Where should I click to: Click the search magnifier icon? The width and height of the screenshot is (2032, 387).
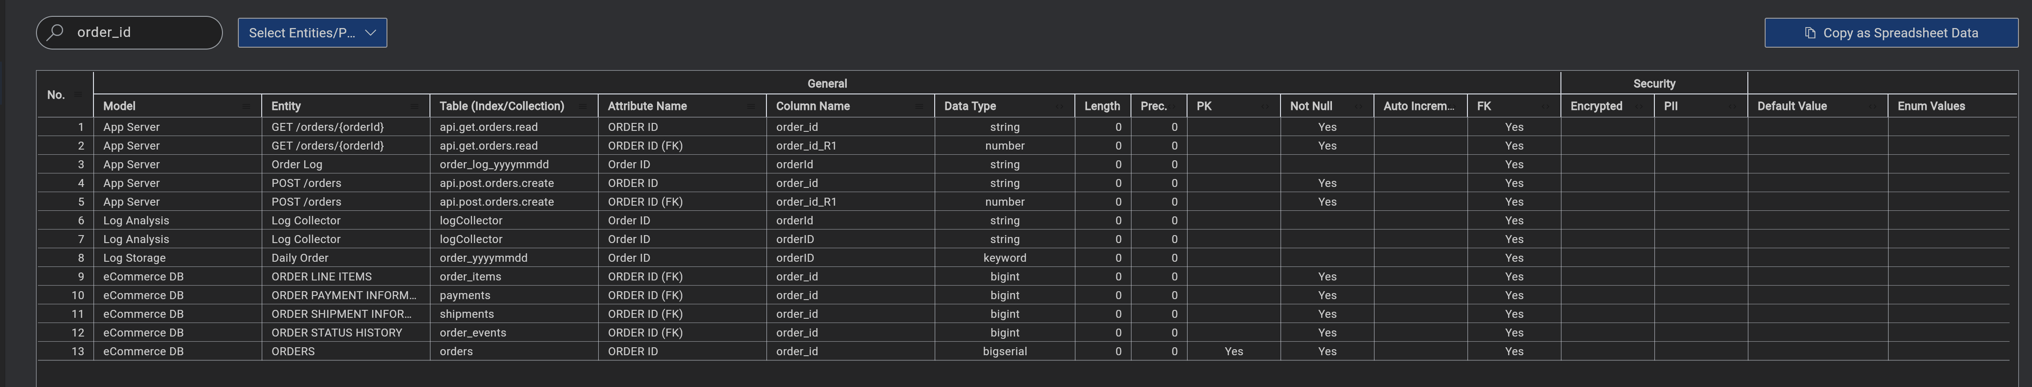point(55,32)
